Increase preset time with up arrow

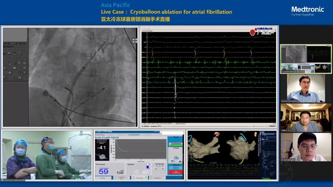[x=180, y=161]
